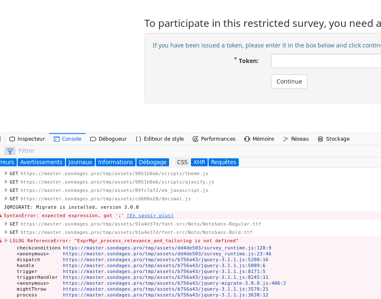The image size is (381, 299).
Task: Switch to the Console tab
Action: point(68,139)
